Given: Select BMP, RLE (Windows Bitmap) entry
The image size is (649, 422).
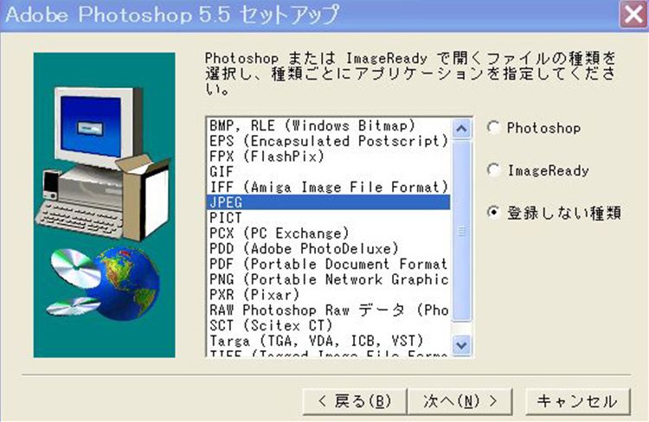Looking at the screenshot, I should pyautogui.click(x=328, y=125).
